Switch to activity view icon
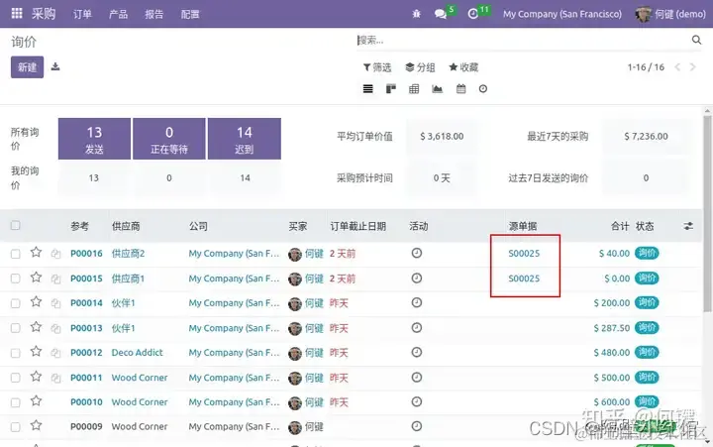The width and height of the screenshot is (713, 447). coord(483,89)
